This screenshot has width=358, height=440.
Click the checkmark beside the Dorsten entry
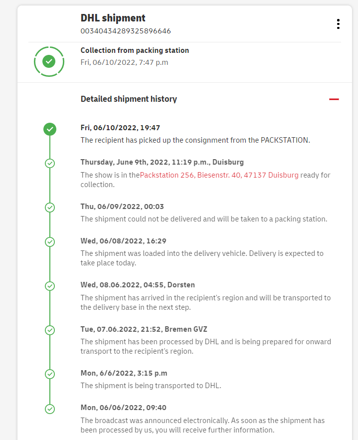50,286
